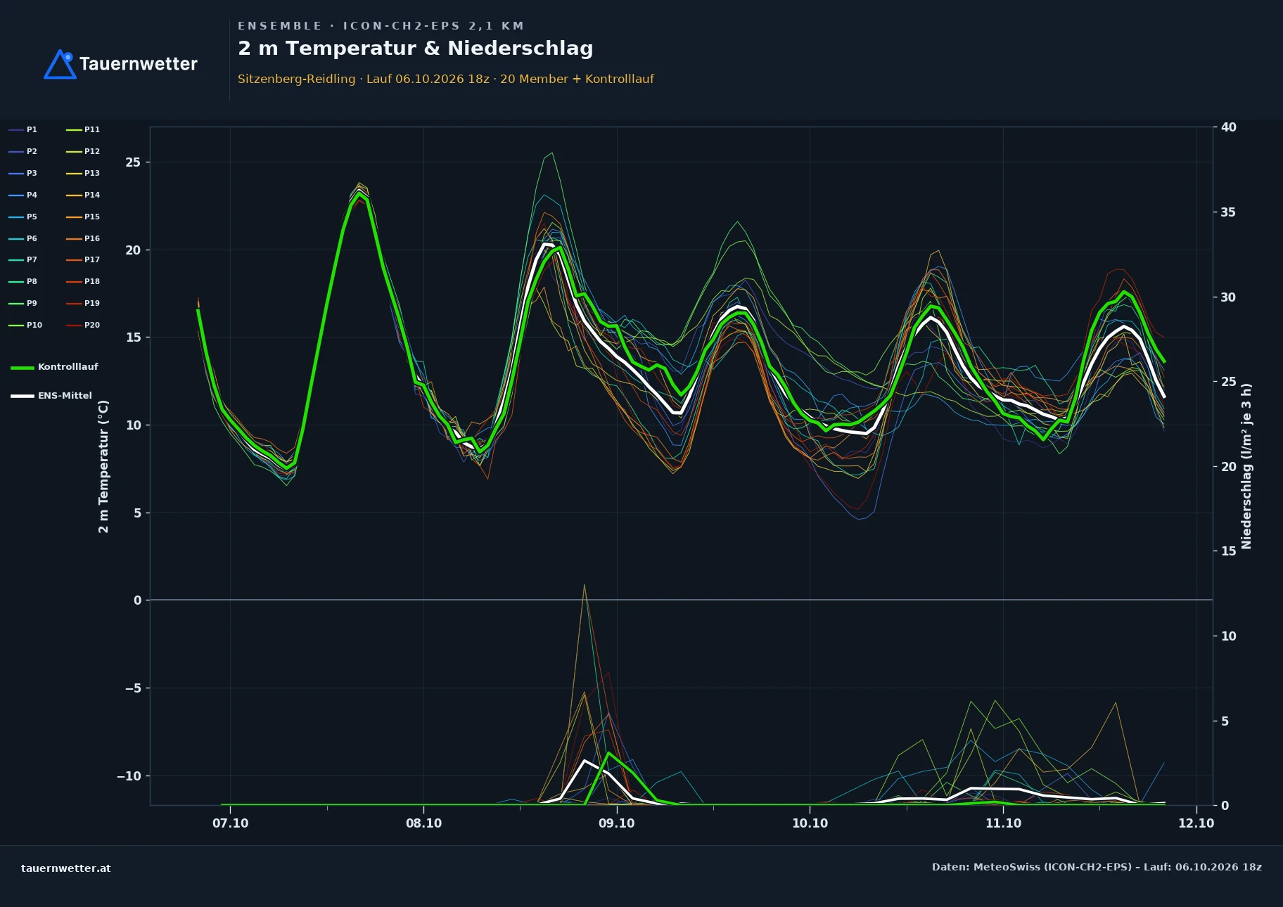Click the '2 m Temperatur (°C)' axis title
Viewport: 1283px width, 907px height.
(x=104, y=466)
